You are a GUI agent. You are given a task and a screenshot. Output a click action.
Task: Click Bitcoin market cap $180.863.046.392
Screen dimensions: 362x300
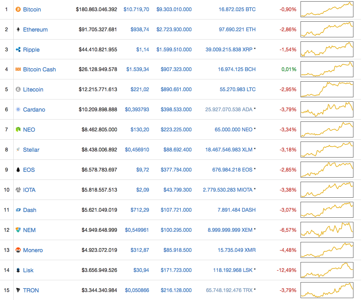tap(96, 10)
